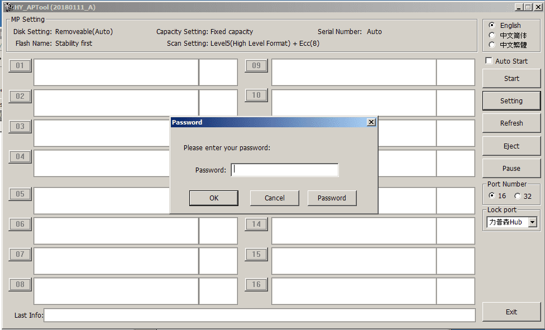
Task: Click the Exit button
Action: pyautogui.click(x=511, y=312)
